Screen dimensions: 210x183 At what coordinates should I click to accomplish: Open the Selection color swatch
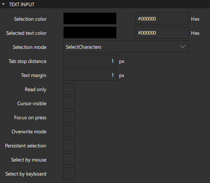point(90,19)
